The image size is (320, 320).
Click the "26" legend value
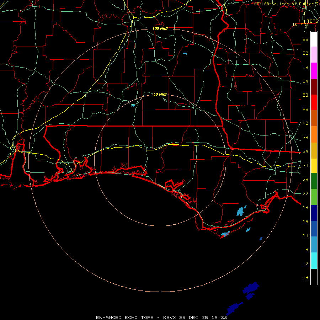(305, 180)
